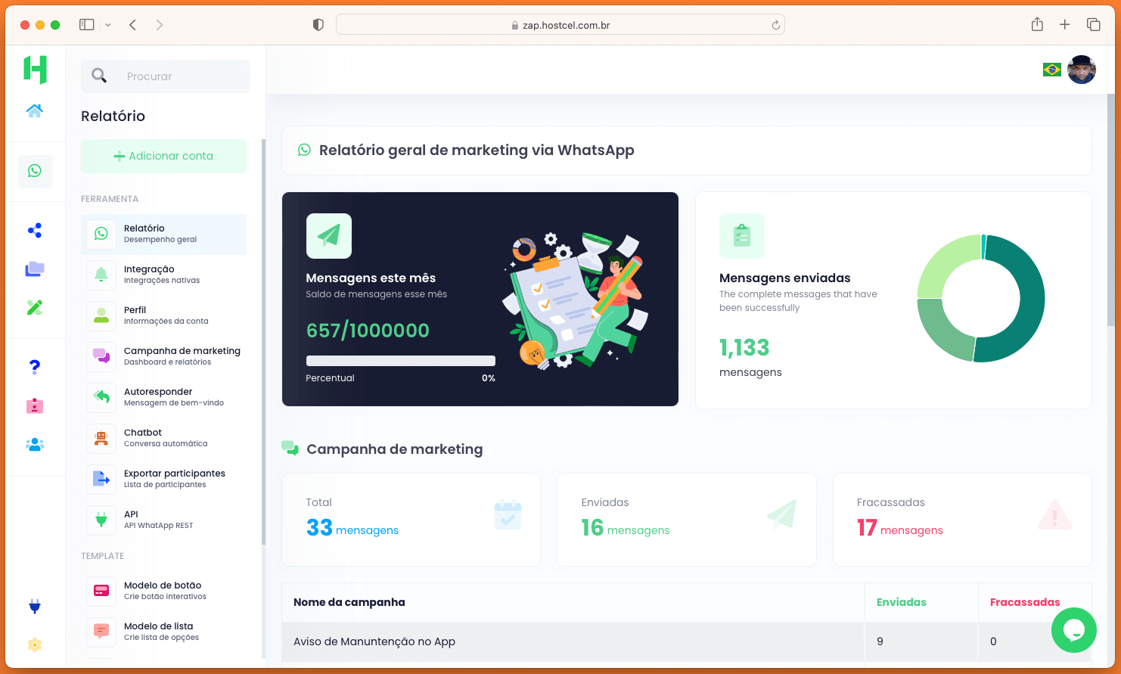
Task: Click the Safari sidebar toggle icon
Action: tap(87, 25)
